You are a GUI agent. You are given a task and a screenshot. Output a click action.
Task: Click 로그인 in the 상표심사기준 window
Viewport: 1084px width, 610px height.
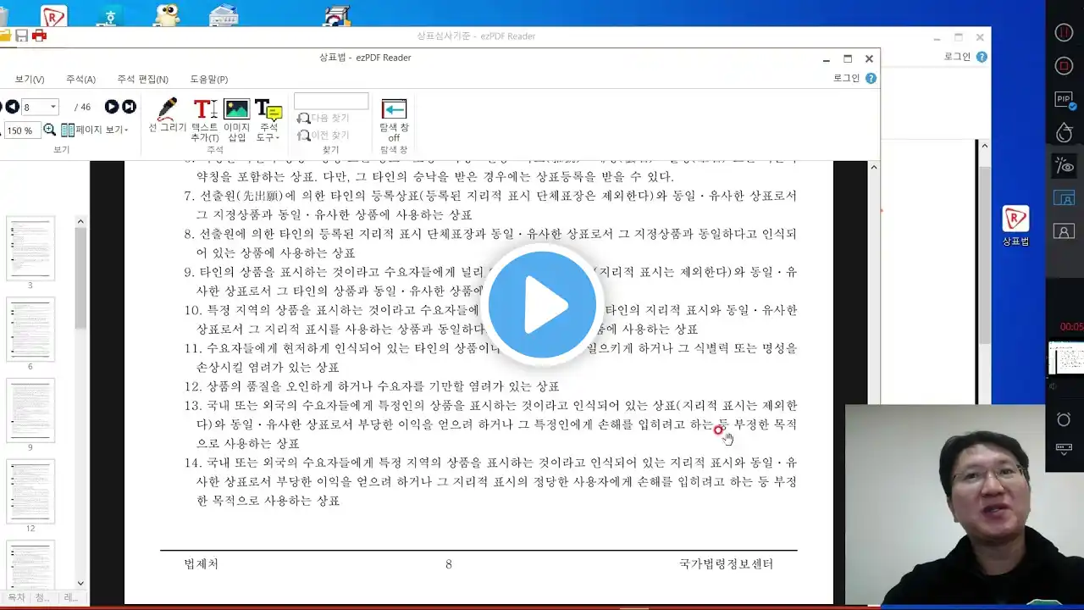pyautogui.click(x=958, y=57)
